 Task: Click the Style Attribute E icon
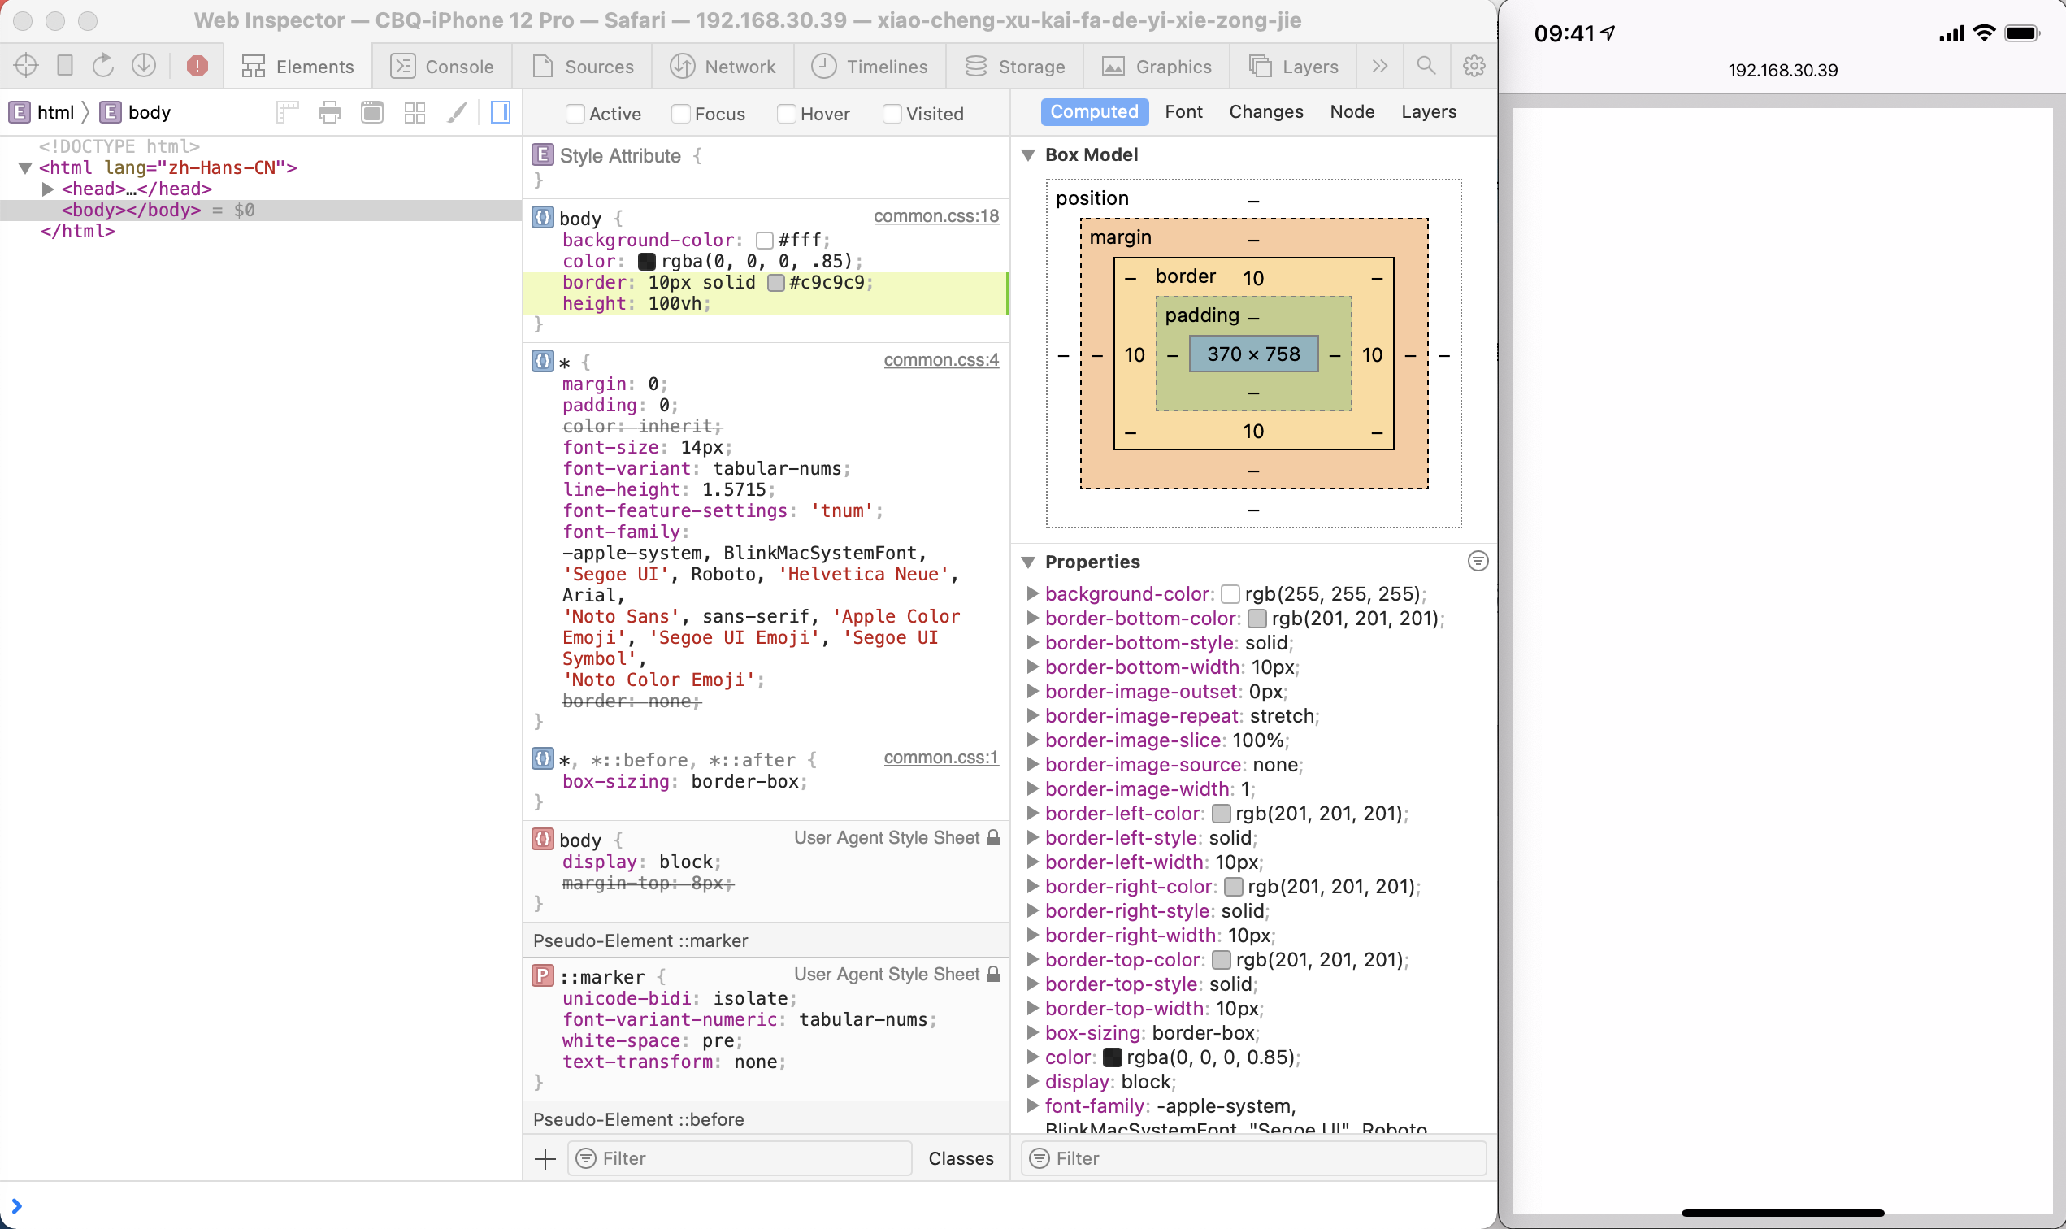tap(542, 154)
